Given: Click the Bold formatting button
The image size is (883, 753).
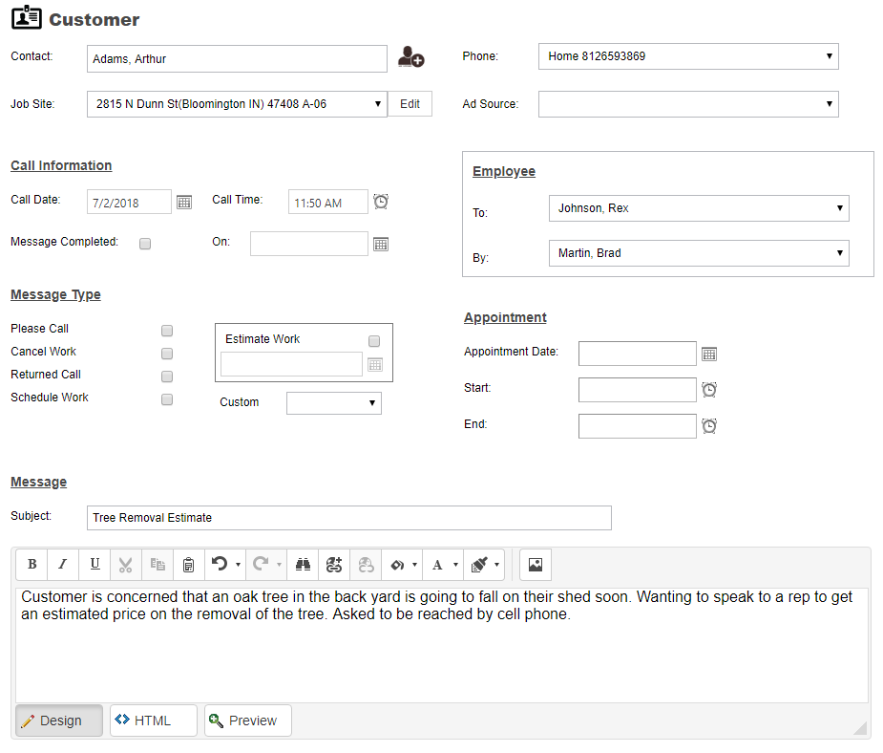Looking at the screenshot, I should [32, 564].
